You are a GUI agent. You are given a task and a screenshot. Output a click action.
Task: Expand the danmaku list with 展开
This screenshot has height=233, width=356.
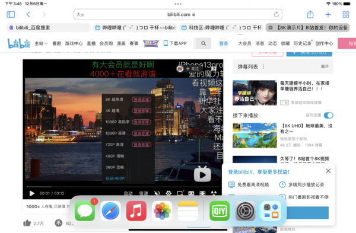click(325, 66)
